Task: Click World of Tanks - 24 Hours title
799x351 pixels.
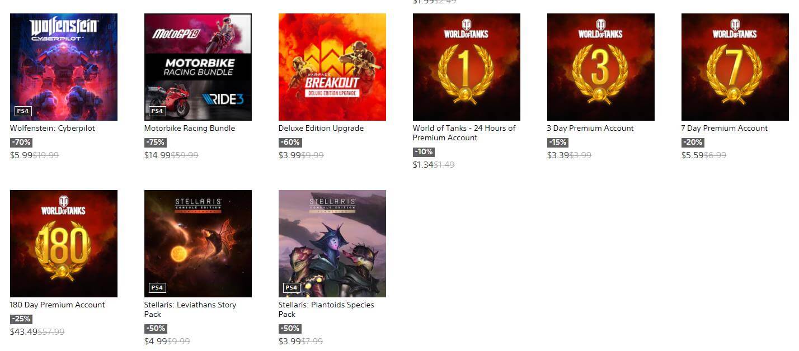Action: tap(464, 133)
